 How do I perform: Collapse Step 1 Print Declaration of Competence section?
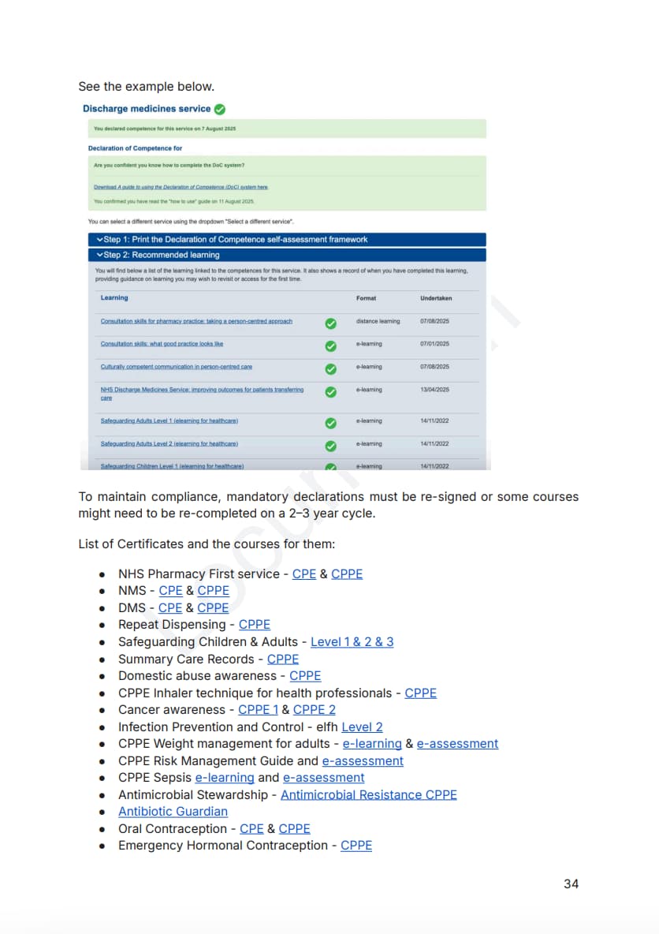pyautogui.click(x=99, y=240)
